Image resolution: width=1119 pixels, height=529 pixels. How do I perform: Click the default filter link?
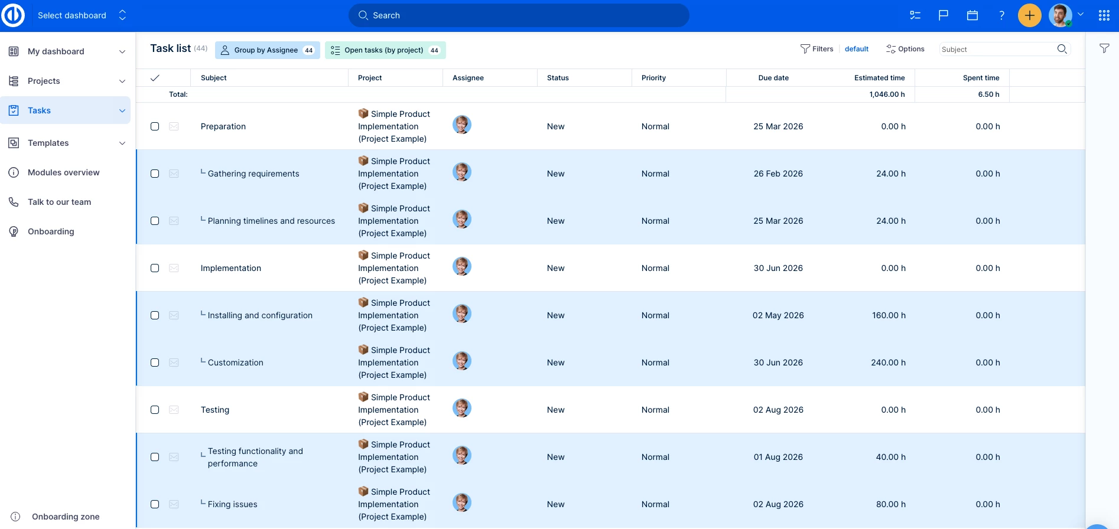coord(857,49)
